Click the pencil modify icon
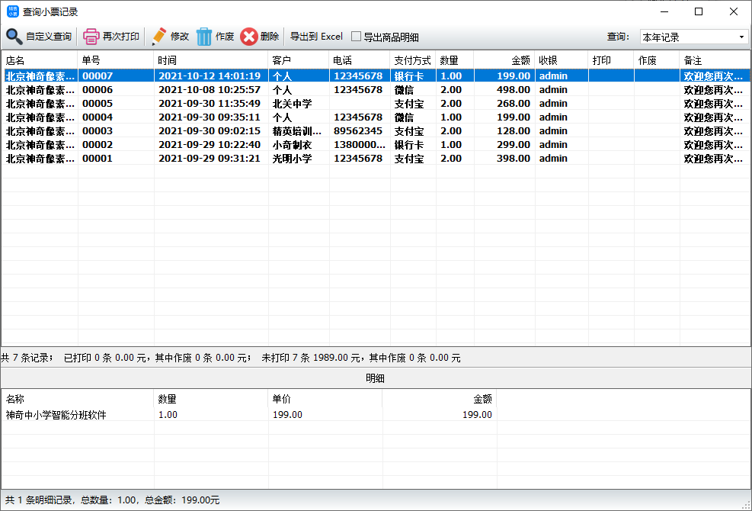 (158, 37)
